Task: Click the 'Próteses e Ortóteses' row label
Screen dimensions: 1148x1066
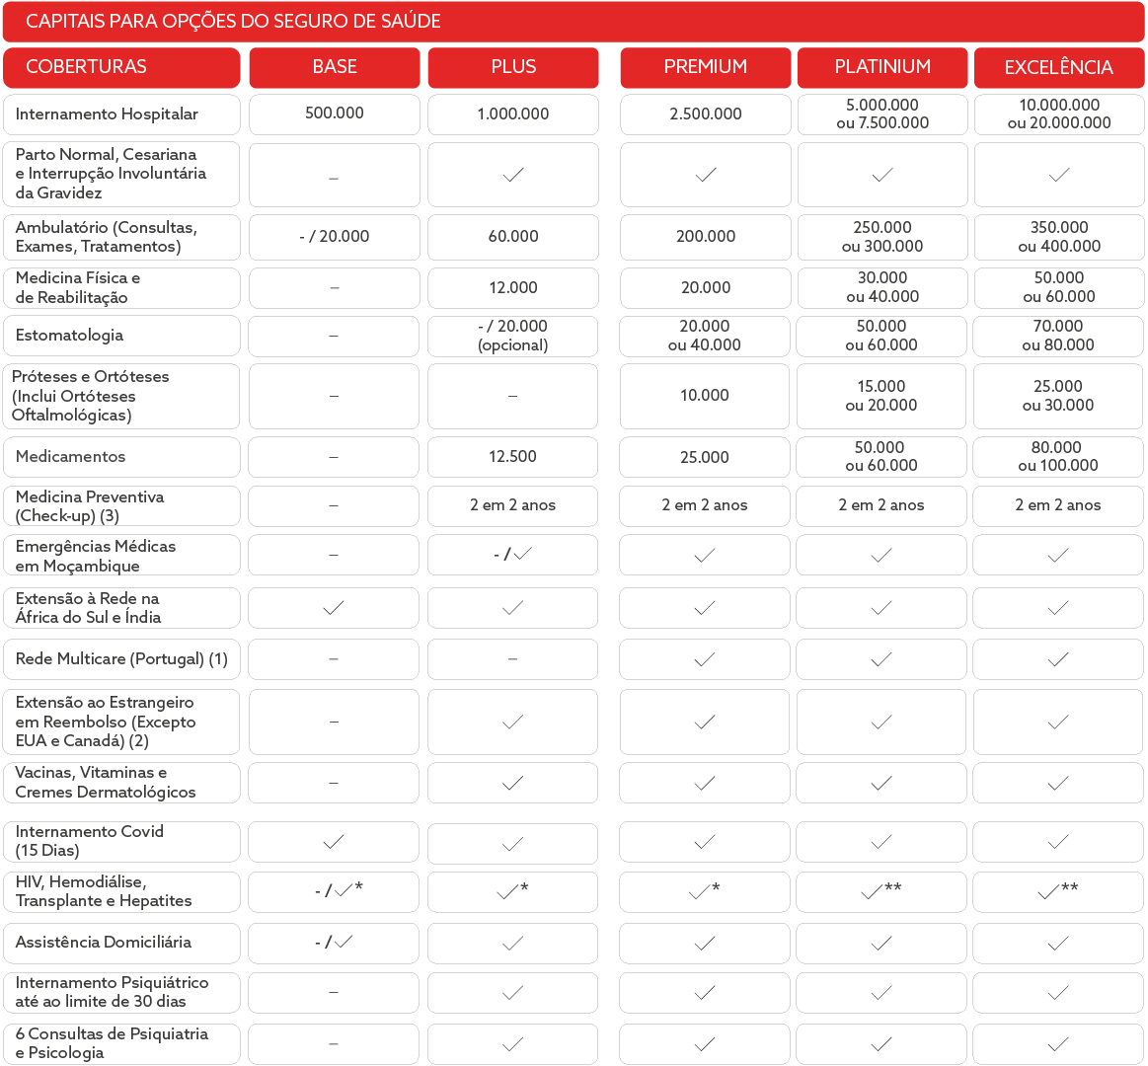Action: (90, 396)
